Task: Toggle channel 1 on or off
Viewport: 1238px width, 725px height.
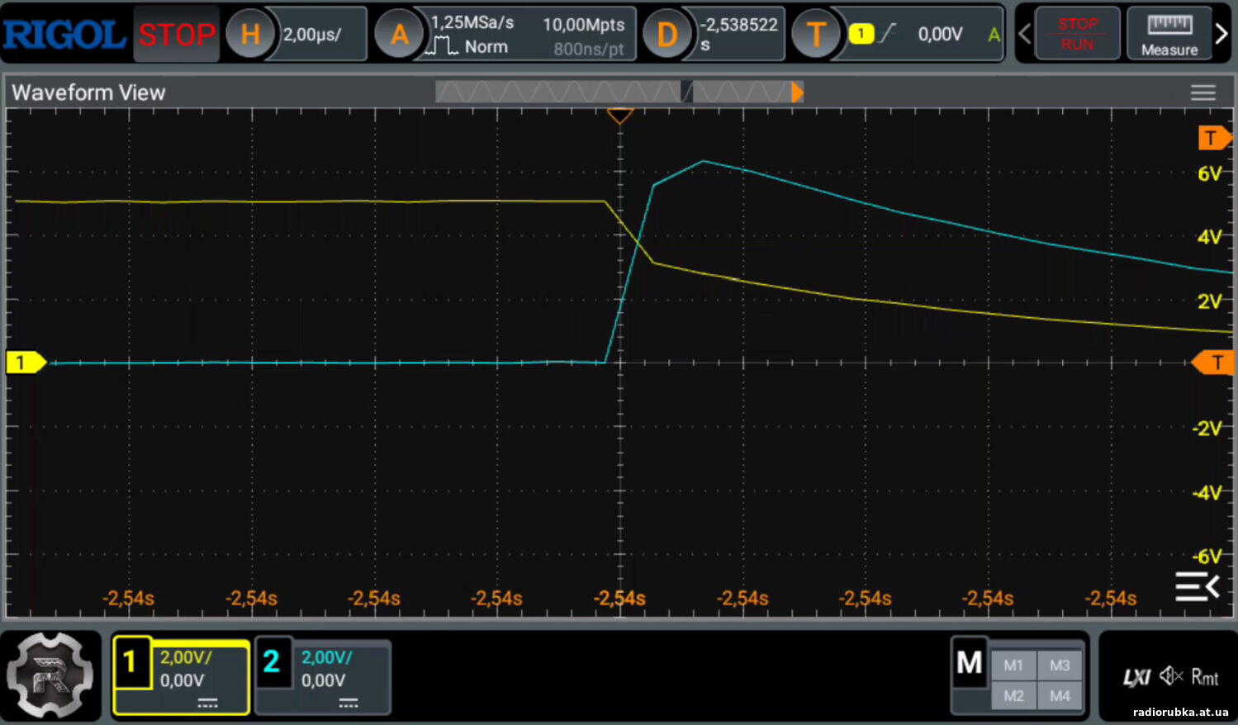Action: tap(131, 662)
